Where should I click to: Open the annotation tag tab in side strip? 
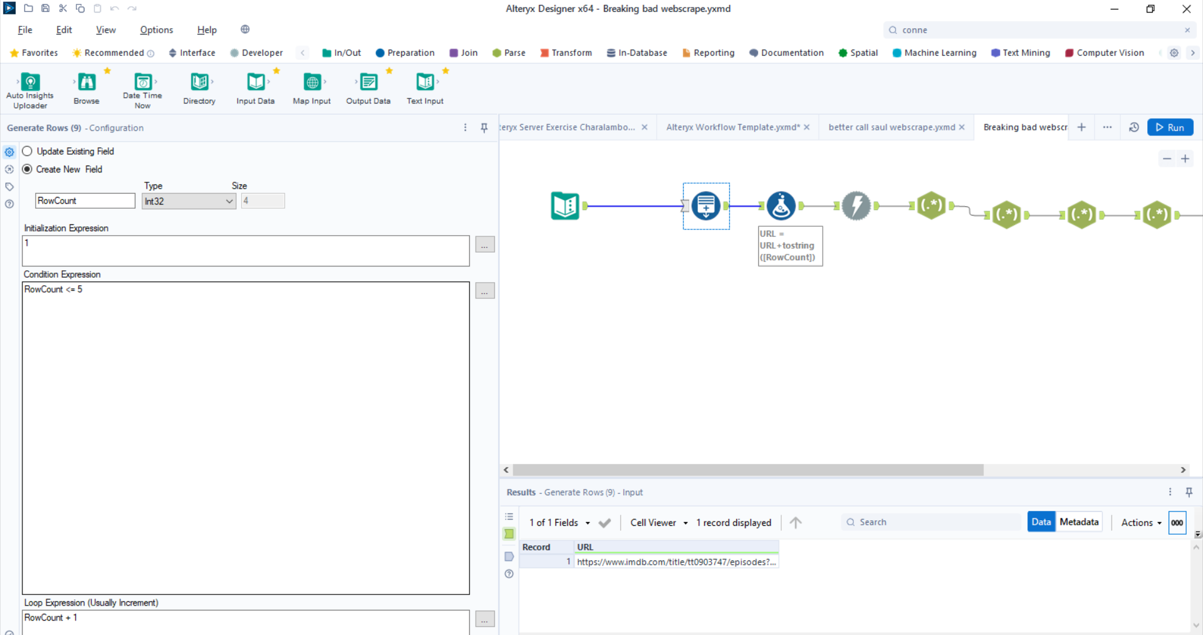(9, 187)
